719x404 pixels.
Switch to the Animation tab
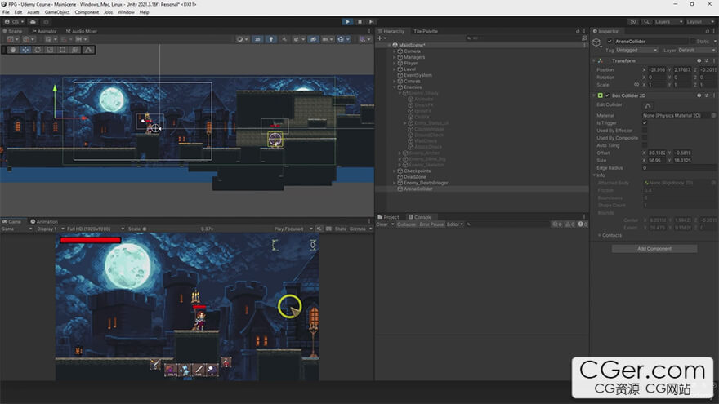click(x=44, y=221)
